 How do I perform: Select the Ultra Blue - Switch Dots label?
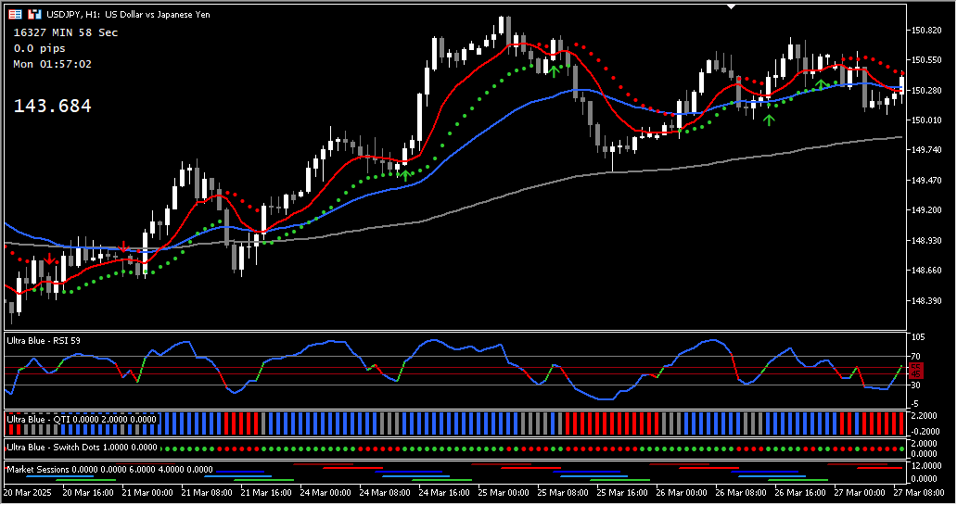coord(83,448)
